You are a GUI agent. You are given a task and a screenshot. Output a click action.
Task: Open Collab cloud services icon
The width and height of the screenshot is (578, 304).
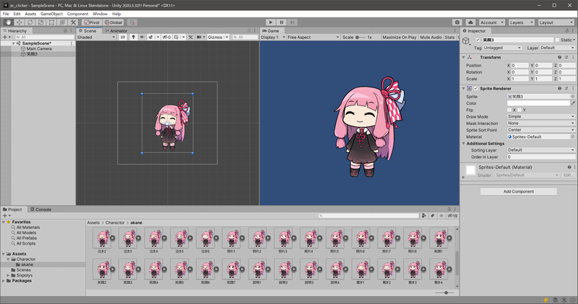[x=470, y=22]
